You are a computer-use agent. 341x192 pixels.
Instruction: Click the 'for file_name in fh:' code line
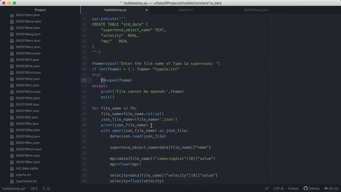pyautogui.click(x=114, y=108)
